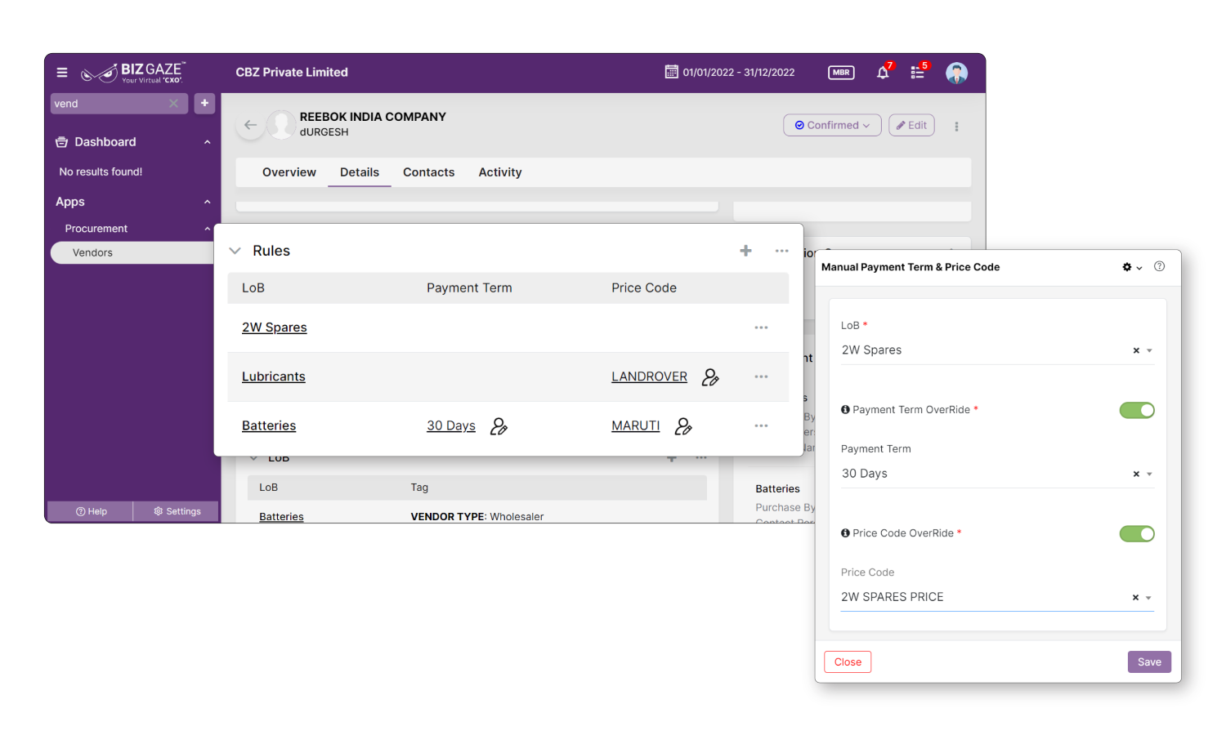Add a new rule with plus icon
This screenshot has width=1226, height=735.
(x=745, y=251)
